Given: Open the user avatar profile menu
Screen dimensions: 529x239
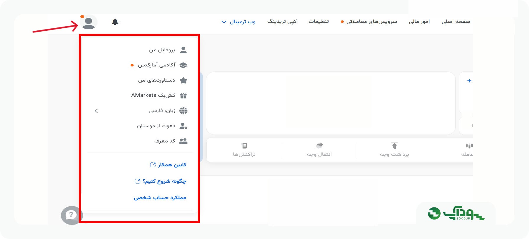Looking at the screenshot, I should point(88,23).
